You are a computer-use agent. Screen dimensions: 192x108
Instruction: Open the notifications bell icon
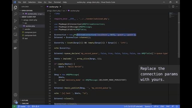(x=177, y=106)
